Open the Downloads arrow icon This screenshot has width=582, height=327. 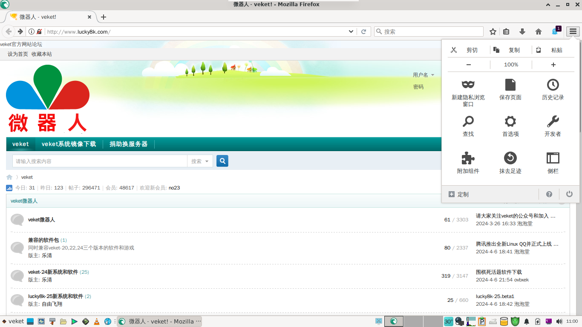(x=522, y=32)
